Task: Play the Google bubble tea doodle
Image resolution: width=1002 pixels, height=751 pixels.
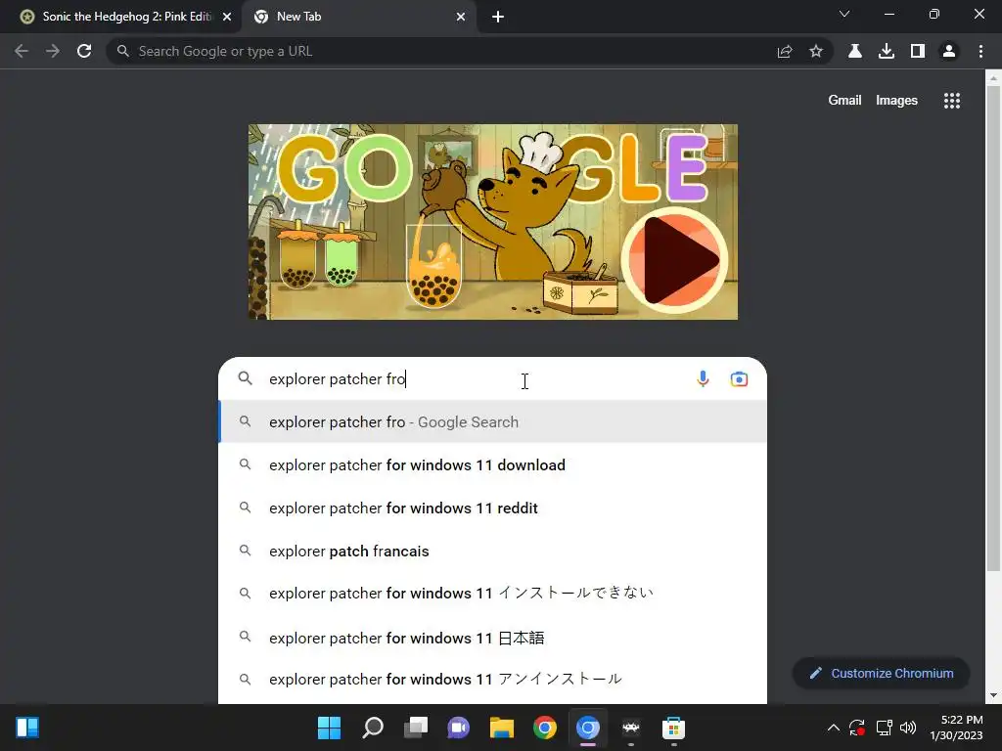Action: click(675, 259)
